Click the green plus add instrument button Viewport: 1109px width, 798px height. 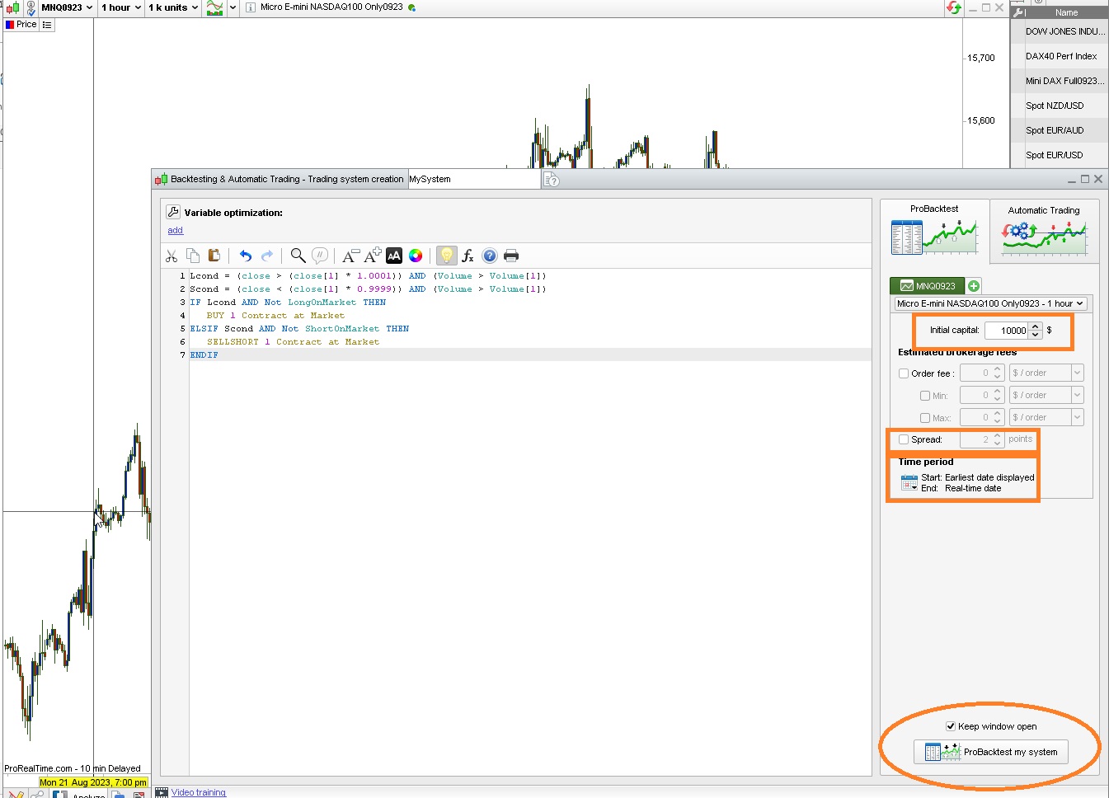[x=974, y=286]
